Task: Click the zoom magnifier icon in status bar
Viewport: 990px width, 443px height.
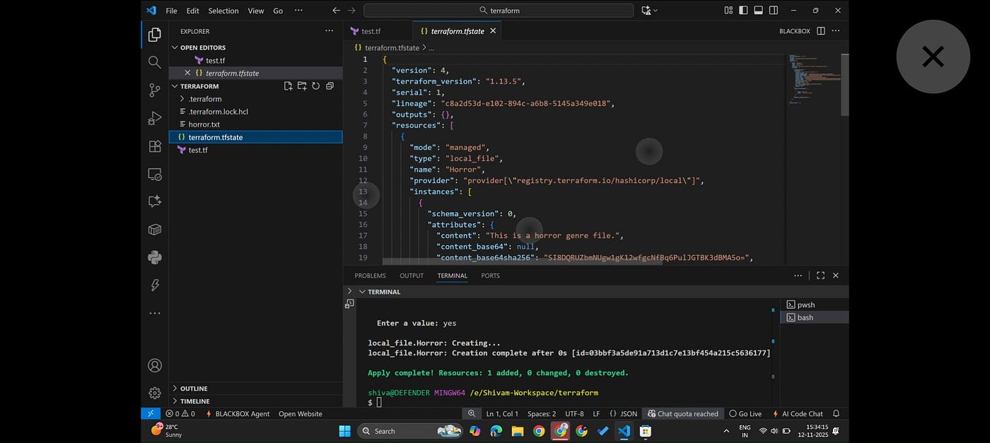Action: (472, 413)
